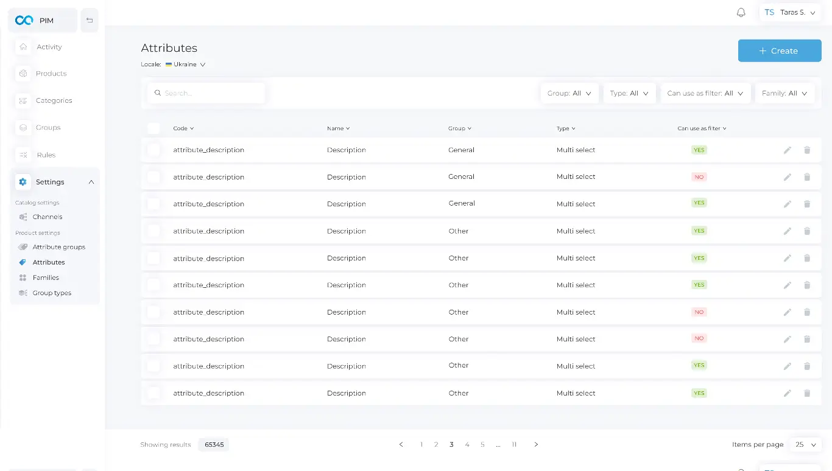Open Activity via its home icon
The image size is (832, 471).
click(23, 47)
